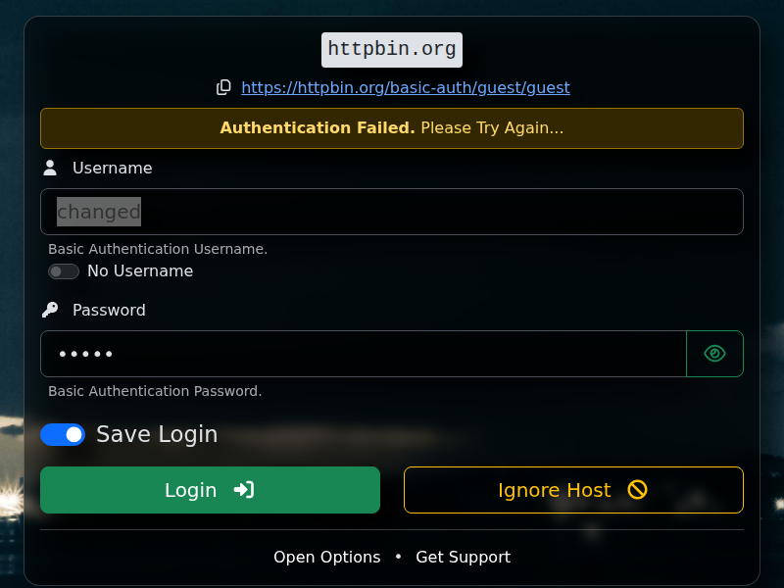Image resolution: width=784 pixels, height=588 pixels.
Task: Click the prohibition icon inside Ignore Host
Action: [637, 490]
